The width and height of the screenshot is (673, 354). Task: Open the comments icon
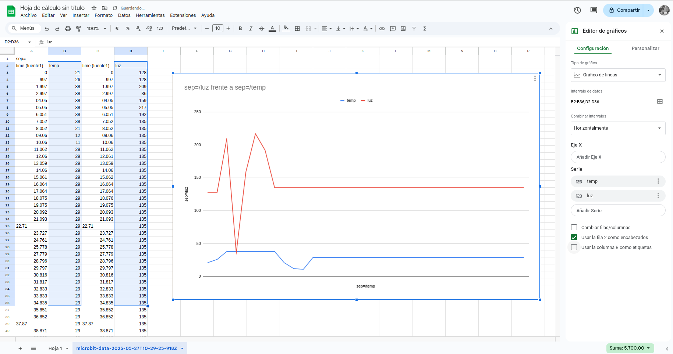(x=594, y=10)
